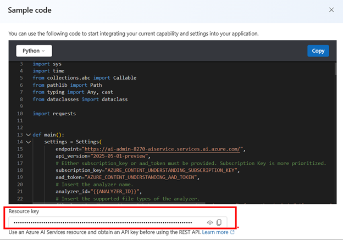Viewport: 343px width, 240px height.
Task: Click 'from pathlib import Path' line
Action: click(x=68, y=85)
